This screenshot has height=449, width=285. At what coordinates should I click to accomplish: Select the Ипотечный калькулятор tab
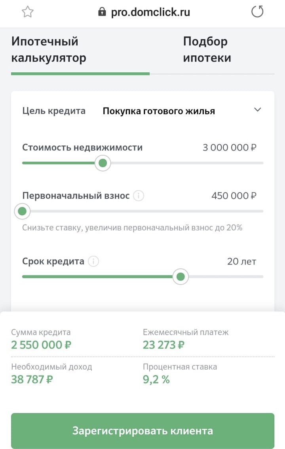(x=49, y=49)
